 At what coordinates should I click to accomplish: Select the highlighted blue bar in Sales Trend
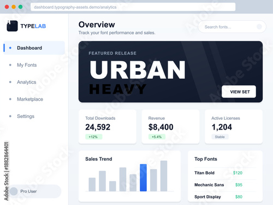pos(143,178)
